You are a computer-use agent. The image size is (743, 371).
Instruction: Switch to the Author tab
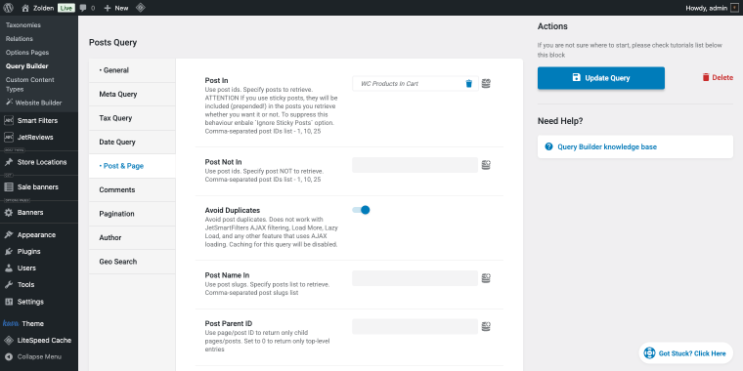[132, 237]
